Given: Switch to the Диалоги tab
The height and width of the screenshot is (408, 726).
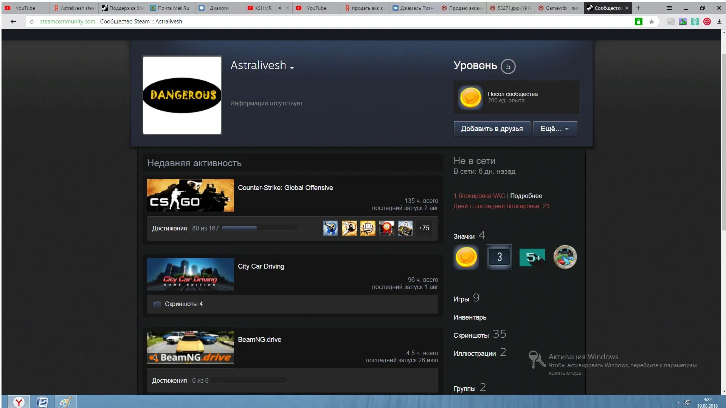Looking at the screenshot, I should point(219,8).
